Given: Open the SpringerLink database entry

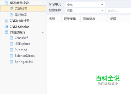Looking at the screenshot, I should (x=24, y=62).
